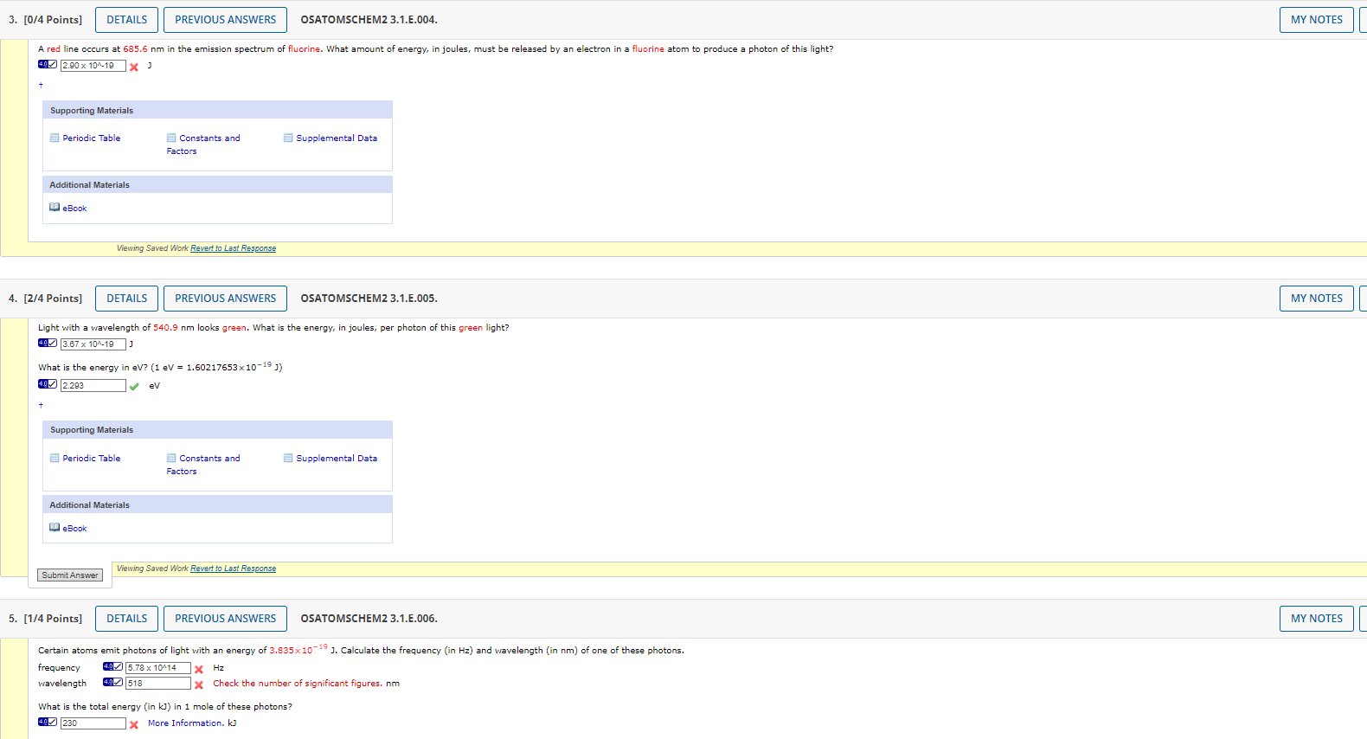Expand the plus sign under question 4's eV answer
This screenshot has height=739, width=1367.
point(41,405)
